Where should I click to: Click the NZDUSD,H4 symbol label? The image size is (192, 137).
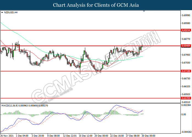11,13
